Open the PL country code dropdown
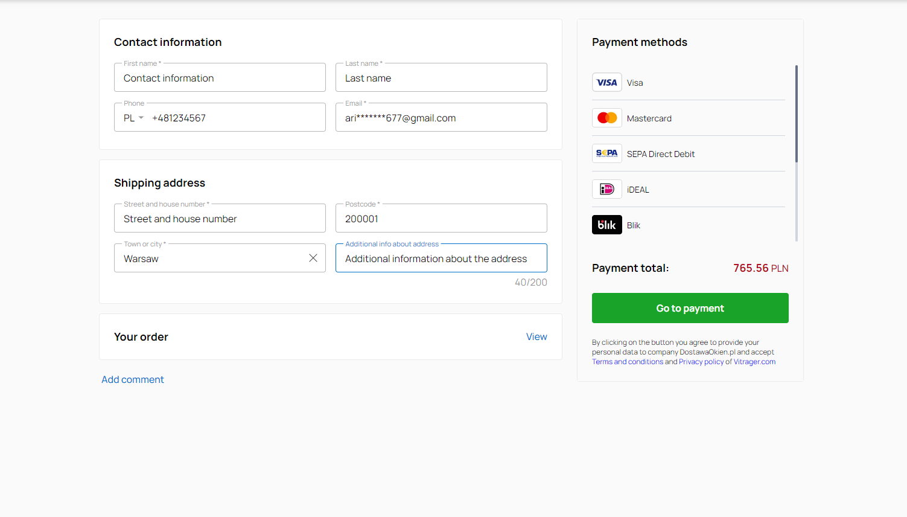 point(133,117)
